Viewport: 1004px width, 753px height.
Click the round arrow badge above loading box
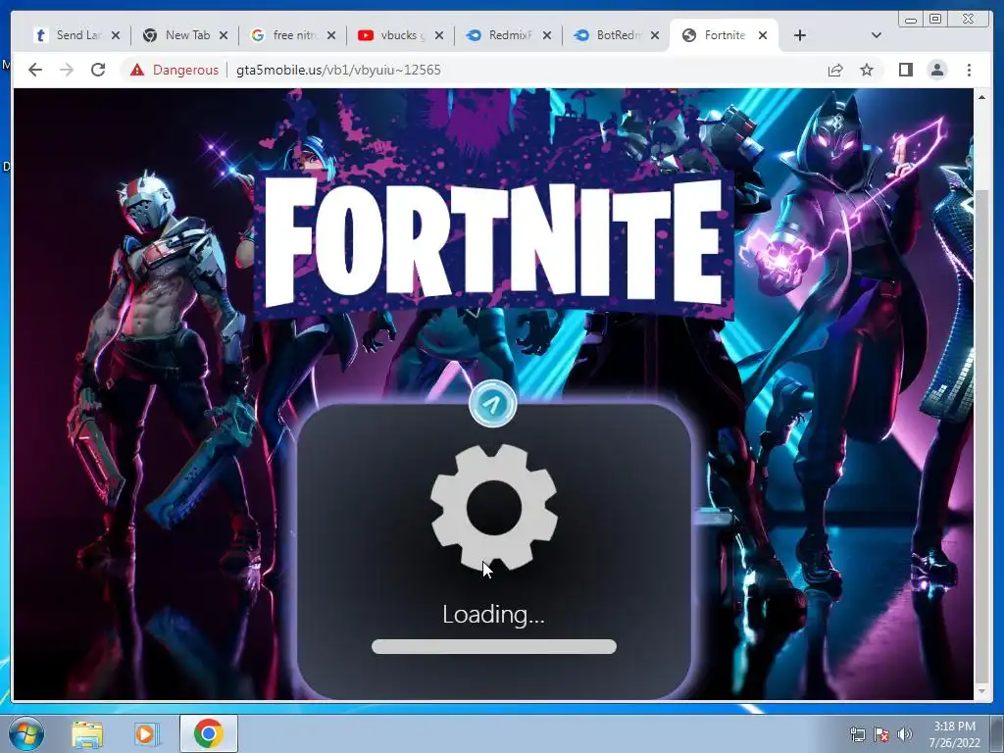(x=492, y=403)
